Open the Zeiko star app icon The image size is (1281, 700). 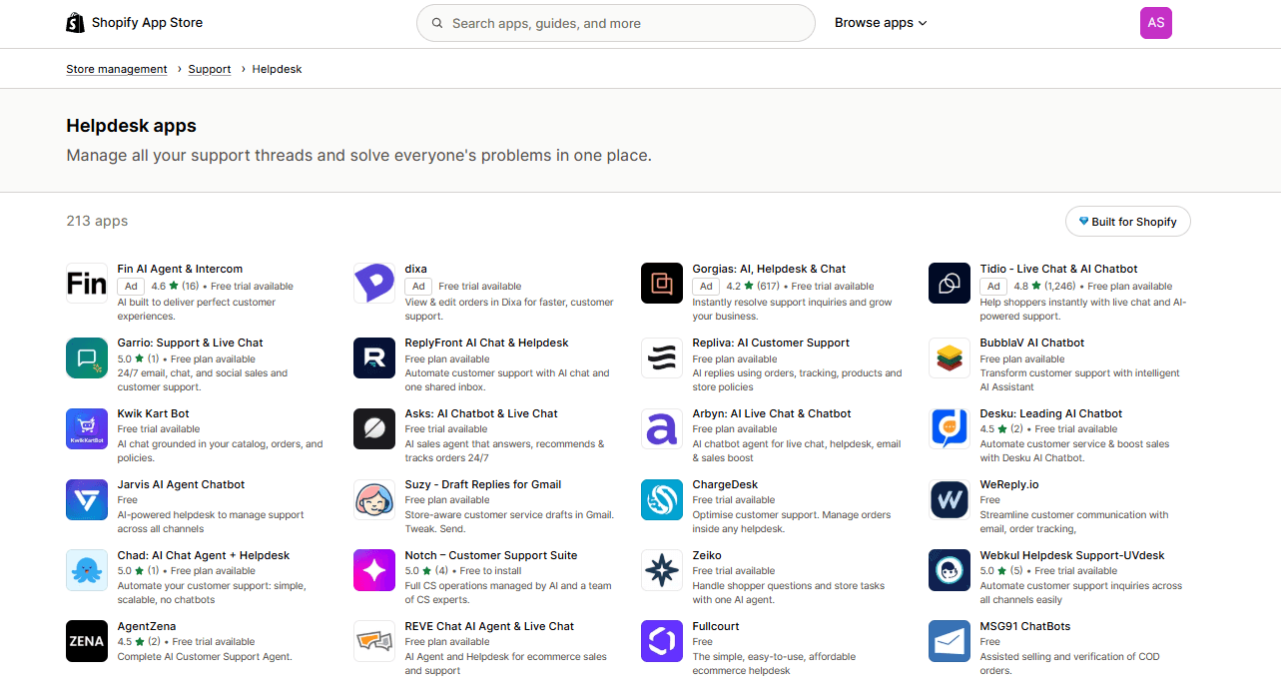coord(662,570)
